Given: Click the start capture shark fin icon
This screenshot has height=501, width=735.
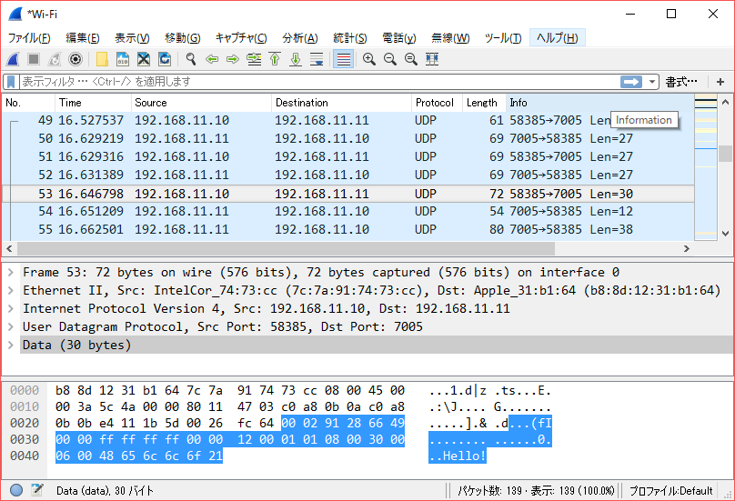Looking at the screenshot, I should [13, 59].
